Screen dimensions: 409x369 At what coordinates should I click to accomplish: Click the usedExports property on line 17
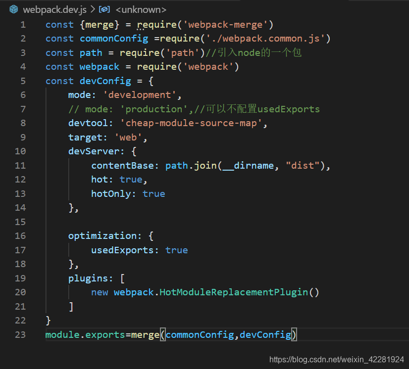(x=123, y=250)
